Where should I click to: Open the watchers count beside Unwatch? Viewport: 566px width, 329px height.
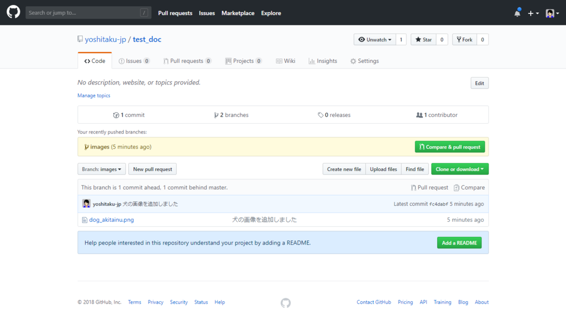[401, 40]
